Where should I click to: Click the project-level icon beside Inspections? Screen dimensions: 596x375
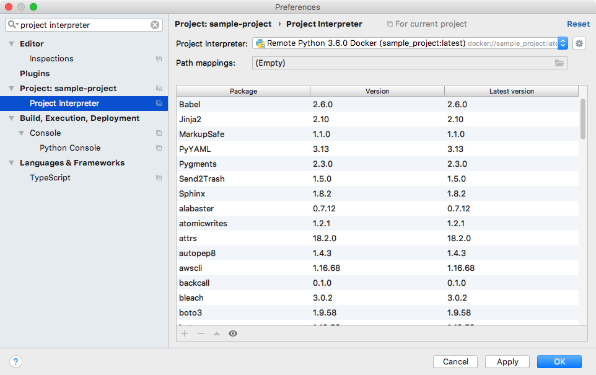coord(159,58)
